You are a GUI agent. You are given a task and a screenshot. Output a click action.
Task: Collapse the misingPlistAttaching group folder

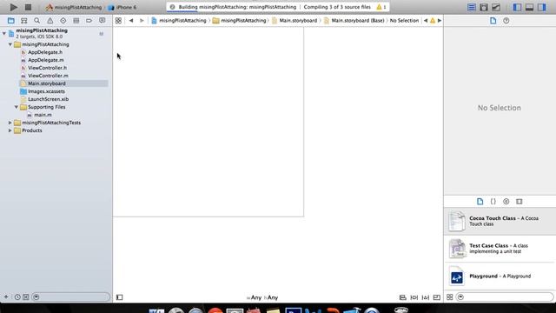[x=10, y=44]
